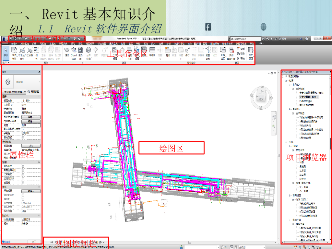Open the Properties help link
The height and width of the screenshot is (249, 332).
tap(6, 242)
